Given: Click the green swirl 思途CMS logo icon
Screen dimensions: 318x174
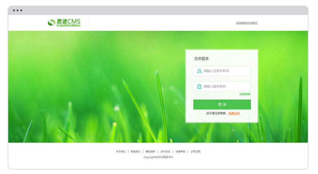Looking at the screenshot, I should [52, 23].
